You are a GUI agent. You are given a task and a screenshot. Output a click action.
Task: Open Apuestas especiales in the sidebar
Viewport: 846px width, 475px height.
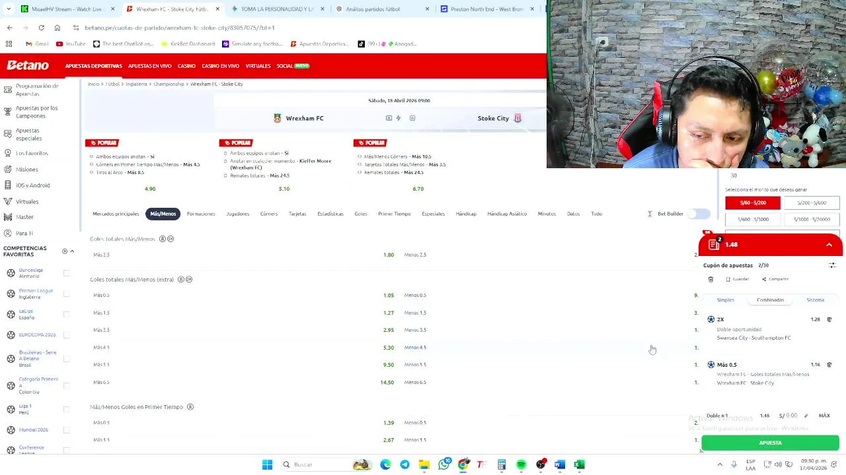(x=28, y=135)
